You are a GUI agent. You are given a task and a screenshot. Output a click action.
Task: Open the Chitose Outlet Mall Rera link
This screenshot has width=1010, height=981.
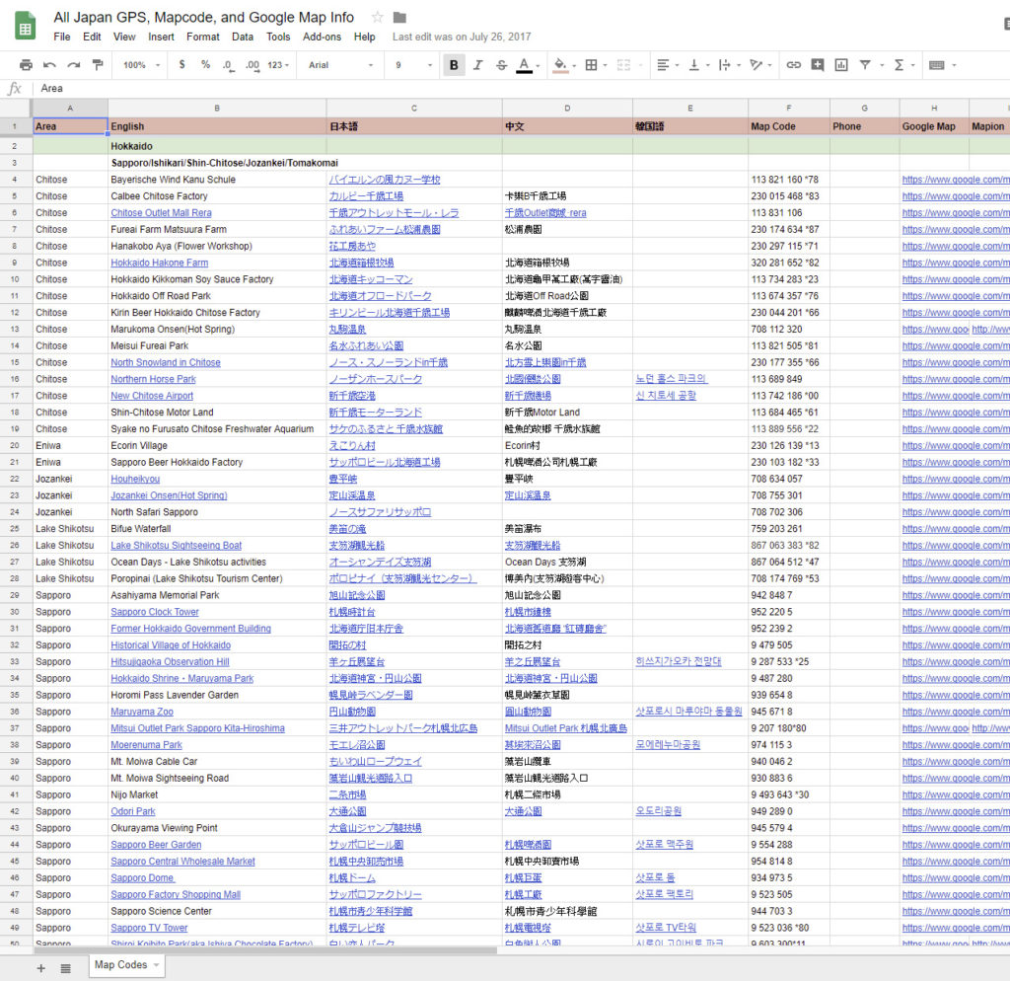[x=161, y=213]
